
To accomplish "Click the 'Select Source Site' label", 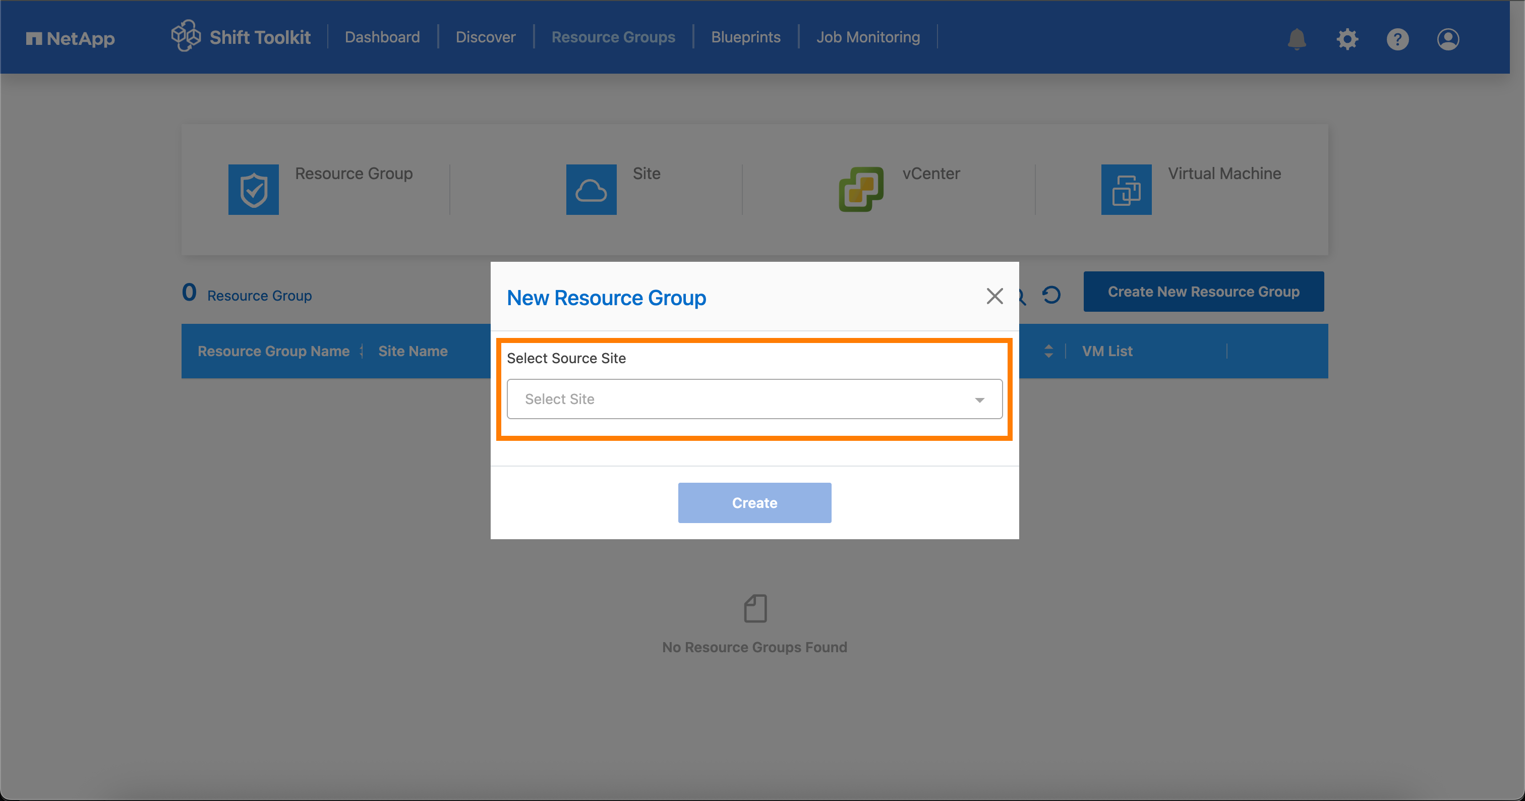I will click(566, 358).
